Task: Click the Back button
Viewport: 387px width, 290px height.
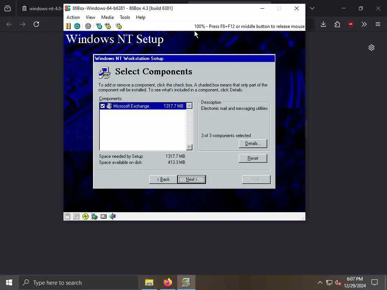Action: [163, 179]
